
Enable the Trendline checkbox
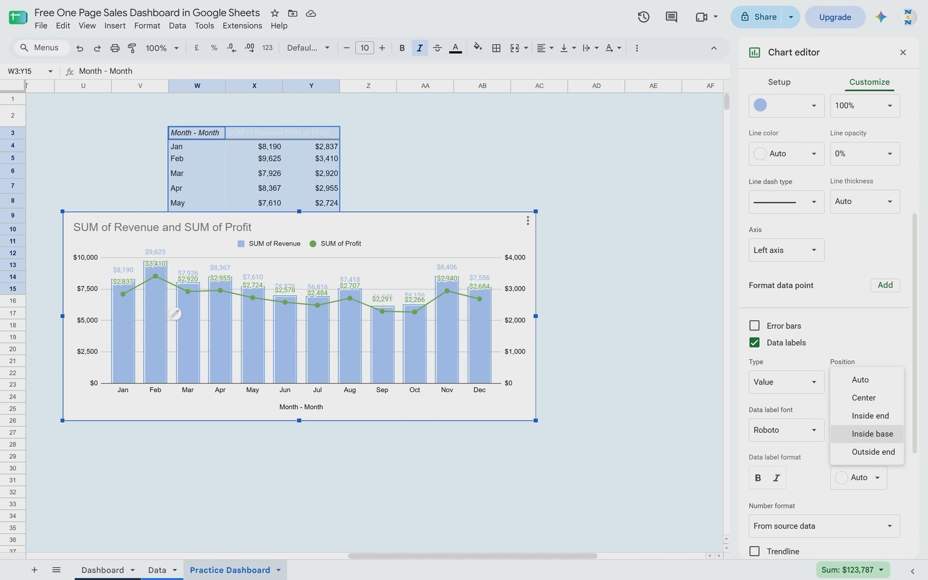[755, 552]
